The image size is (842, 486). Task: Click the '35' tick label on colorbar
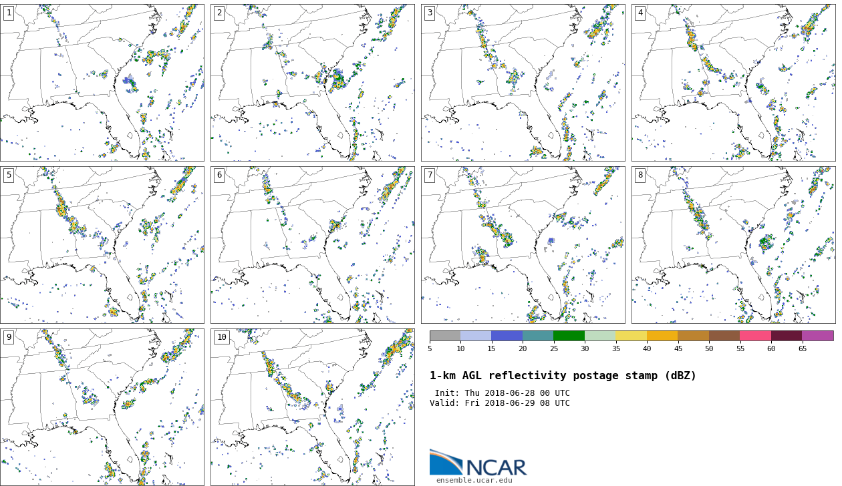[615, 348]
